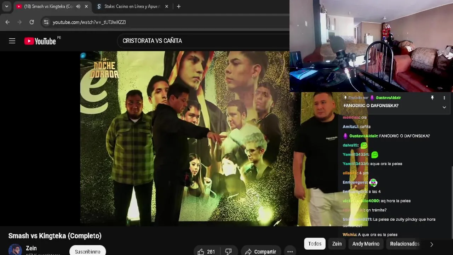Open the browser tab search dropdown arrow
This screenshot has width=453, height=255.
[x=6, y=6]
